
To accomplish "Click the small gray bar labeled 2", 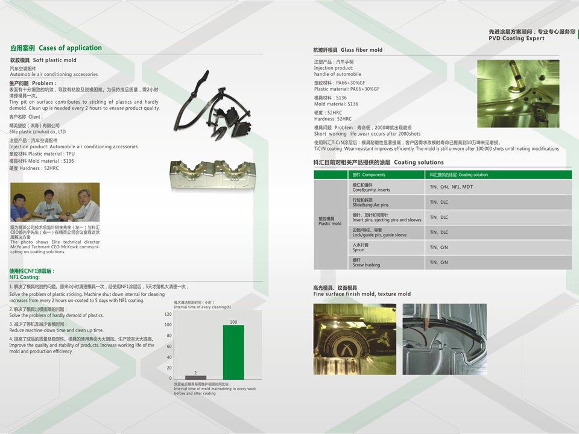I will coord(195,377).
